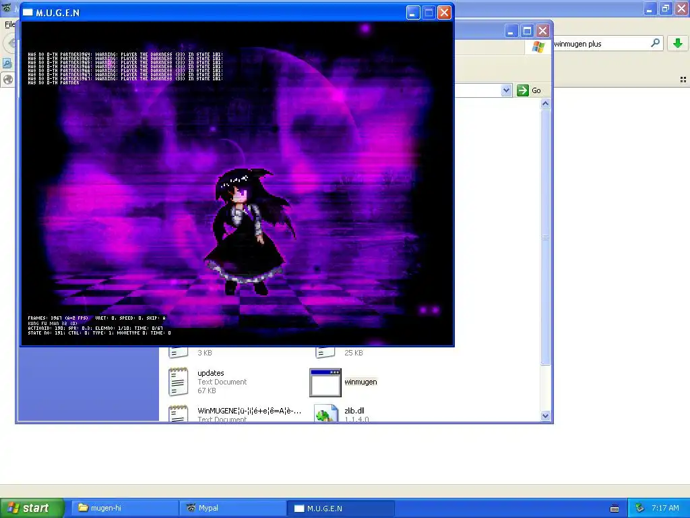The height and width of the screenshot is (518, 690).
Task: Click the 'updates' file name label
Action: coord(211,373)
